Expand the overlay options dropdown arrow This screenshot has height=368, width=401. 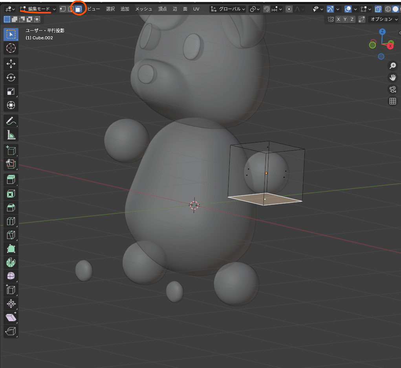point(355,9)
